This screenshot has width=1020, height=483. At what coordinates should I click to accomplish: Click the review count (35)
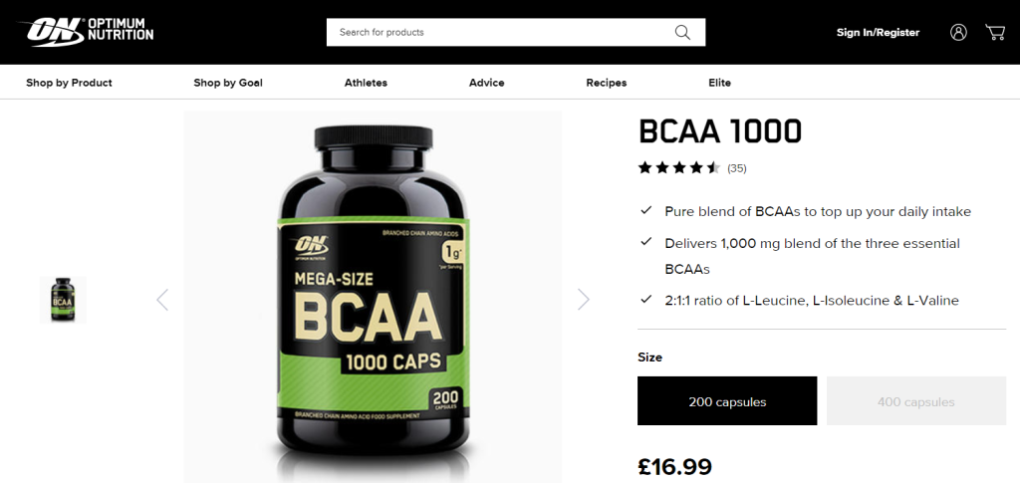736,168
